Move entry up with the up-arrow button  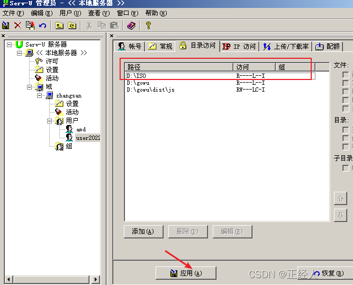tap(340, 199)
